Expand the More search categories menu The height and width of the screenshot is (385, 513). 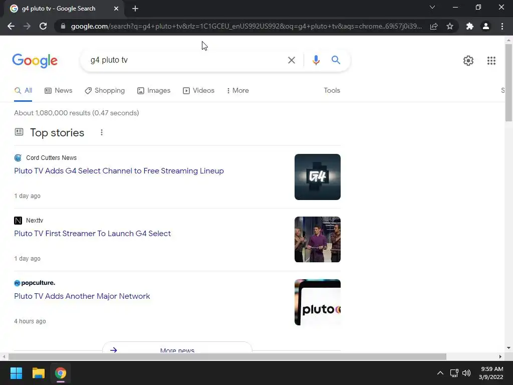238,91
